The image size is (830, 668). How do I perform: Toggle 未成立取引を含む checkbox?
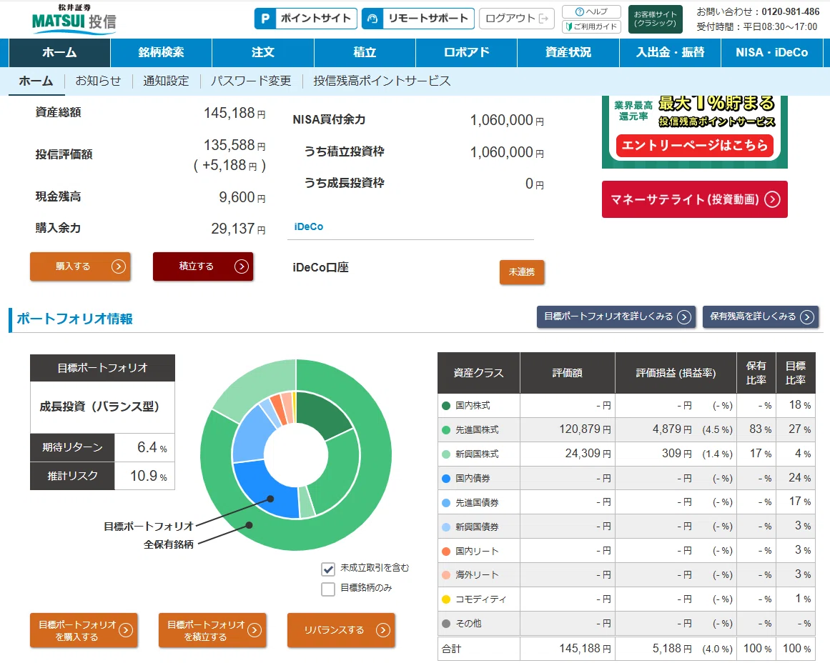(x=328, y=569)
